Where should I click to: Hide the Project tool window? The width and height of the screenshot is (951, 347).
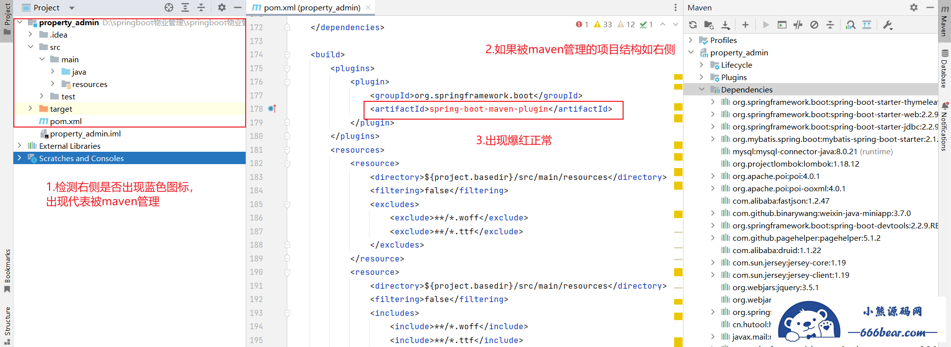(238, 7)
